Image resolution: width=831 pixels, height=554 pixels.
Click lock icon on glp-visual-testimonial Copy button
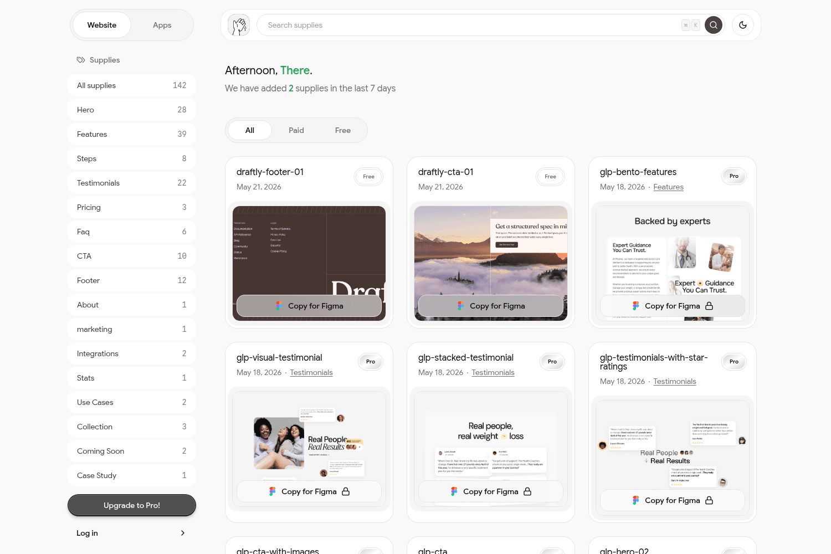click(346, 491)
